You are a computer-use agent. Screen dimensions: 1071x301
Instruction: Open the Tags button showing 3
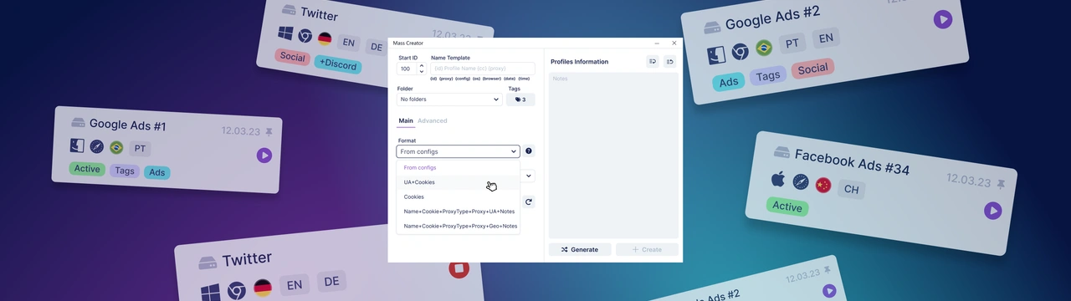pyautogui.click(x=520, y=99)
